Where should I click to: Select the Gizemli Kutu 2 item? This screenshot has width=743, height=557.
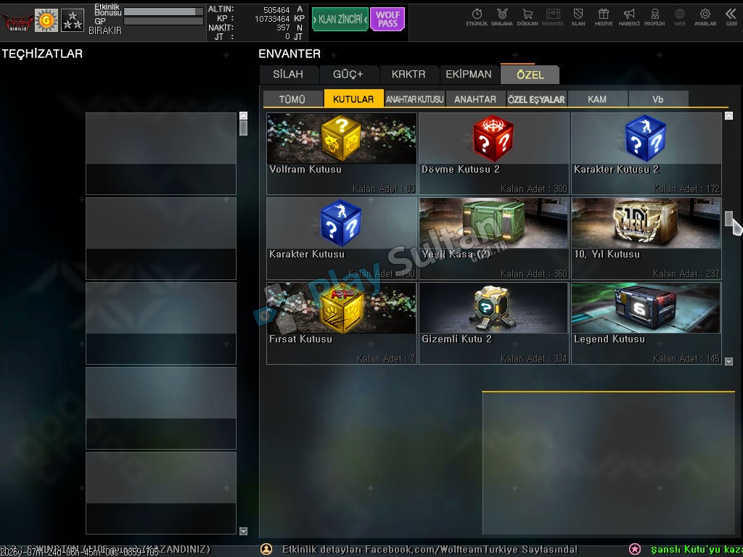pos(493,323)
